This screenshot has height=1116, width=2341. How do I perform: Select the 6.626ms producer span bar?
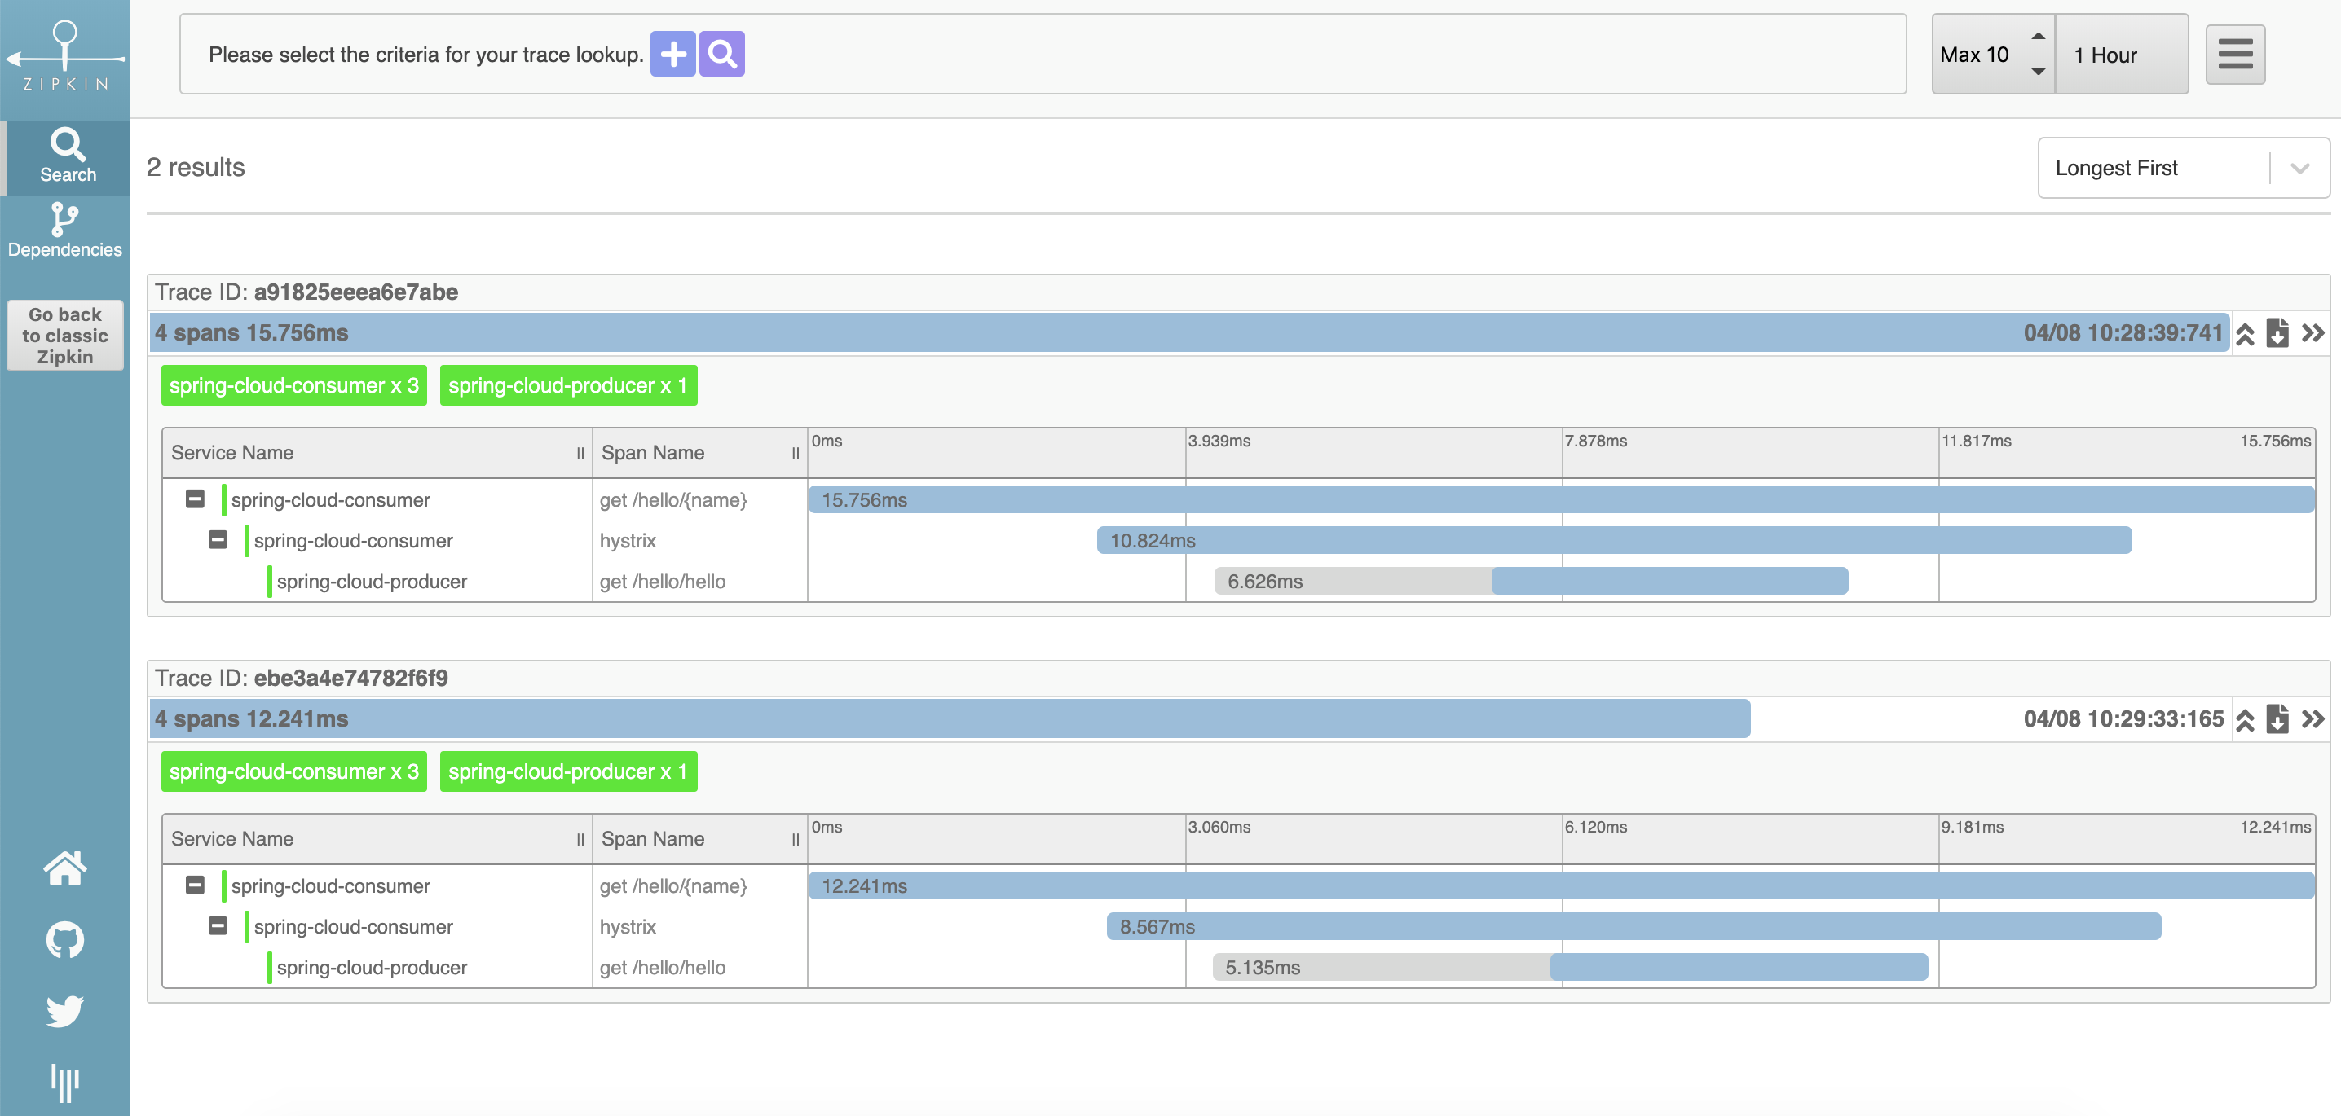pyautogui.click(x=1532, y=581)
